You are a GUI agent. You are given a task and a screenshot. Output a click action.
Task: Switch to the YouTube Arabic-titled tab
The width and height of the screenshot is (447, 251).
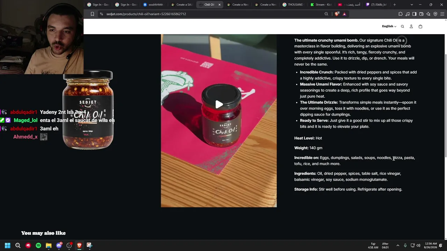(349, 5)
